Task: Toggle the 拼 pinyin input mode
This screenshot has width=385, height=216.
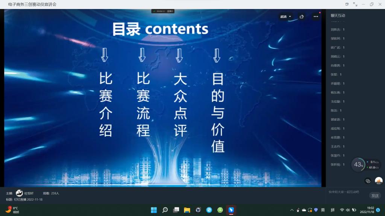Action: coord(332,210)
